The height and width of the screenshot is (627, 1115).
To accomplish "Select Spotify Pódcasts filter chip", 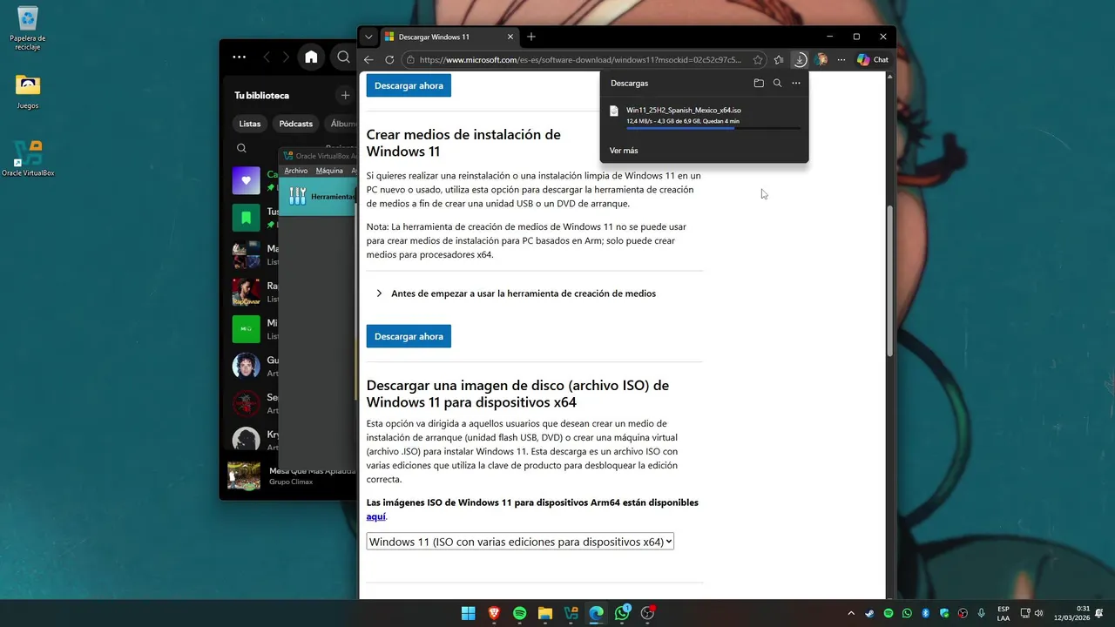I will pos(296,124).
